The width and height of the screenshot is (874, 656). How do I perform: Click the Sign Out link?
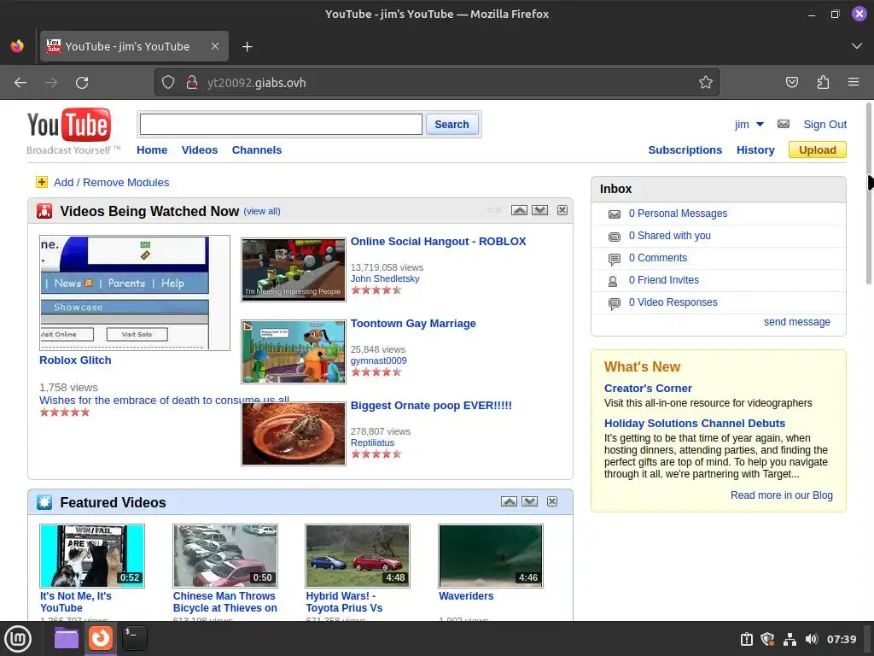pos(825,125)
